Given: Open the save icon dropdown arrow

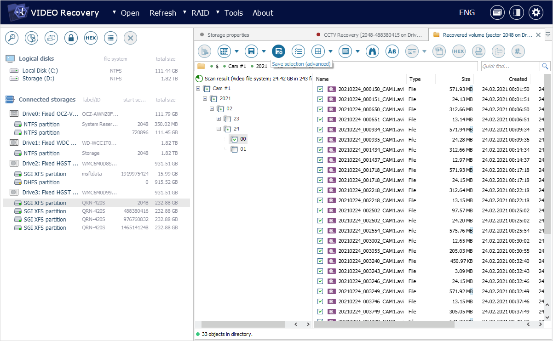Looking at the screenshot, I should tap(264, 51).
